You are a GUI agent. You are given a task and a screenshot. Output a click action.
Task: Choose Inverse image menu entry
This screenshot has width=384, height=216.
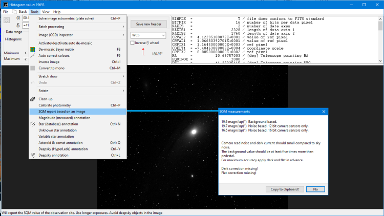coord(78,62)
